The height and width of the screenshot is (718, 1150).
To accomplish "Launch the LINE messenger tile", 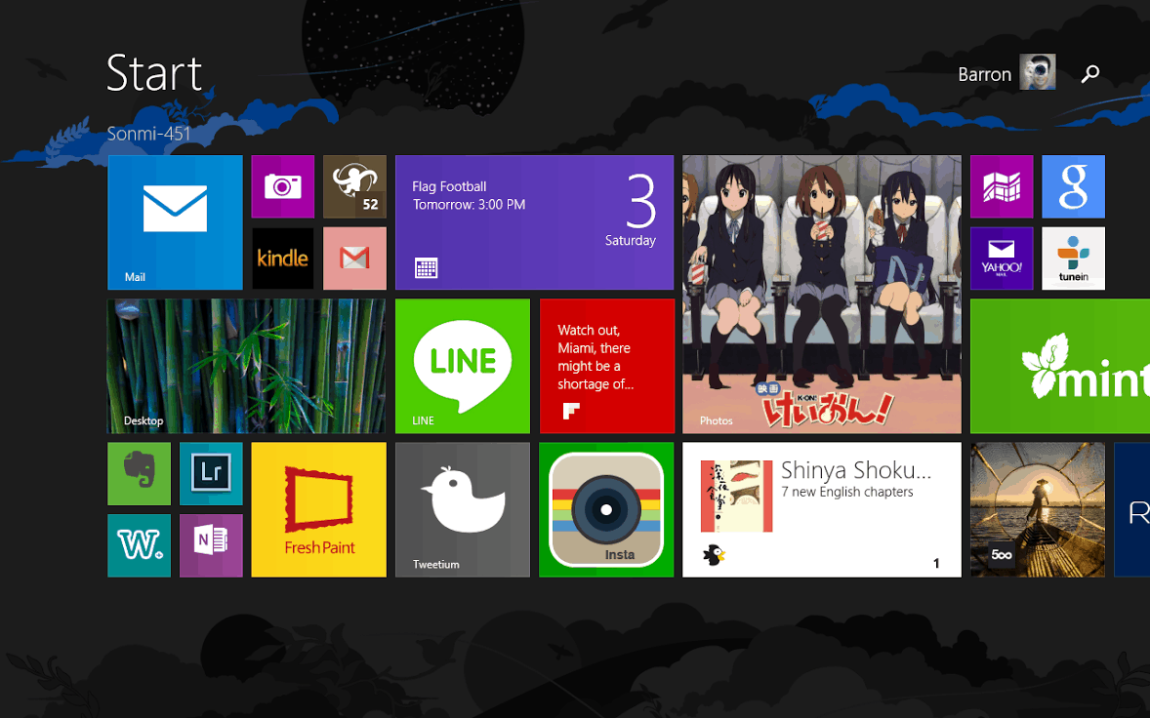I will point(462,366).
